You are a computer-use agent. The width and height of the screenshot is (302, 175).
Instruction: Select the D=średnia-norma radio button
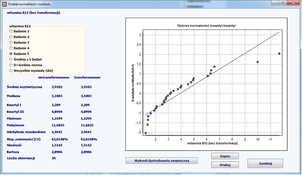(x=11, y=65)
